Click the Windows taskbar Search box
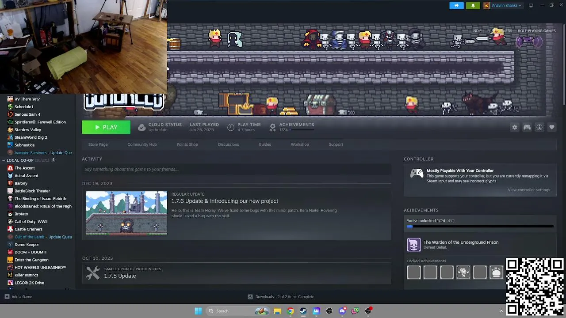This screenshot has width=566, height=318. [237, 311]
